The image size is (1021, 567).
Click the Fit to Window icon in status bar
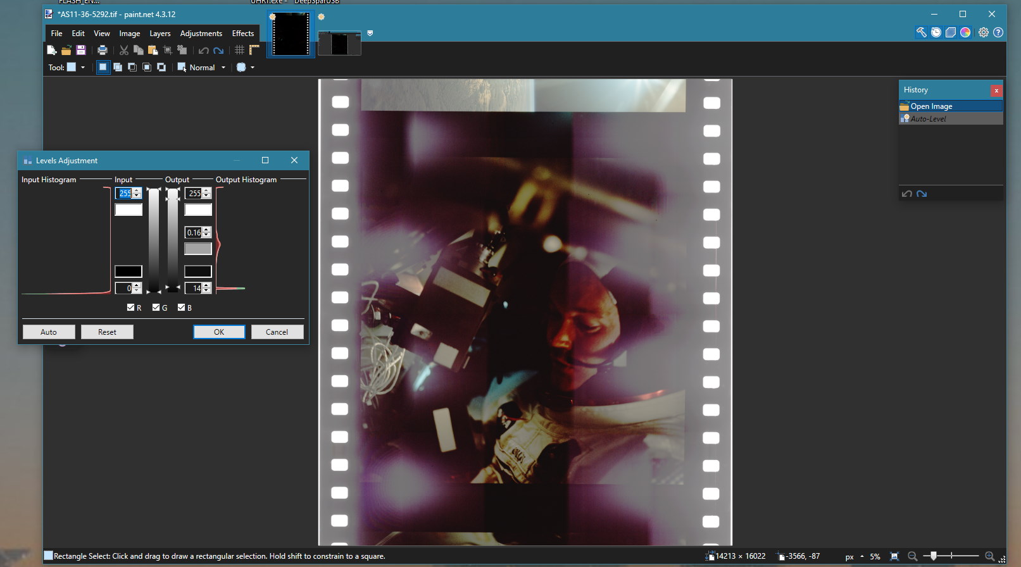pyautogui.click(x=894, y=556)
